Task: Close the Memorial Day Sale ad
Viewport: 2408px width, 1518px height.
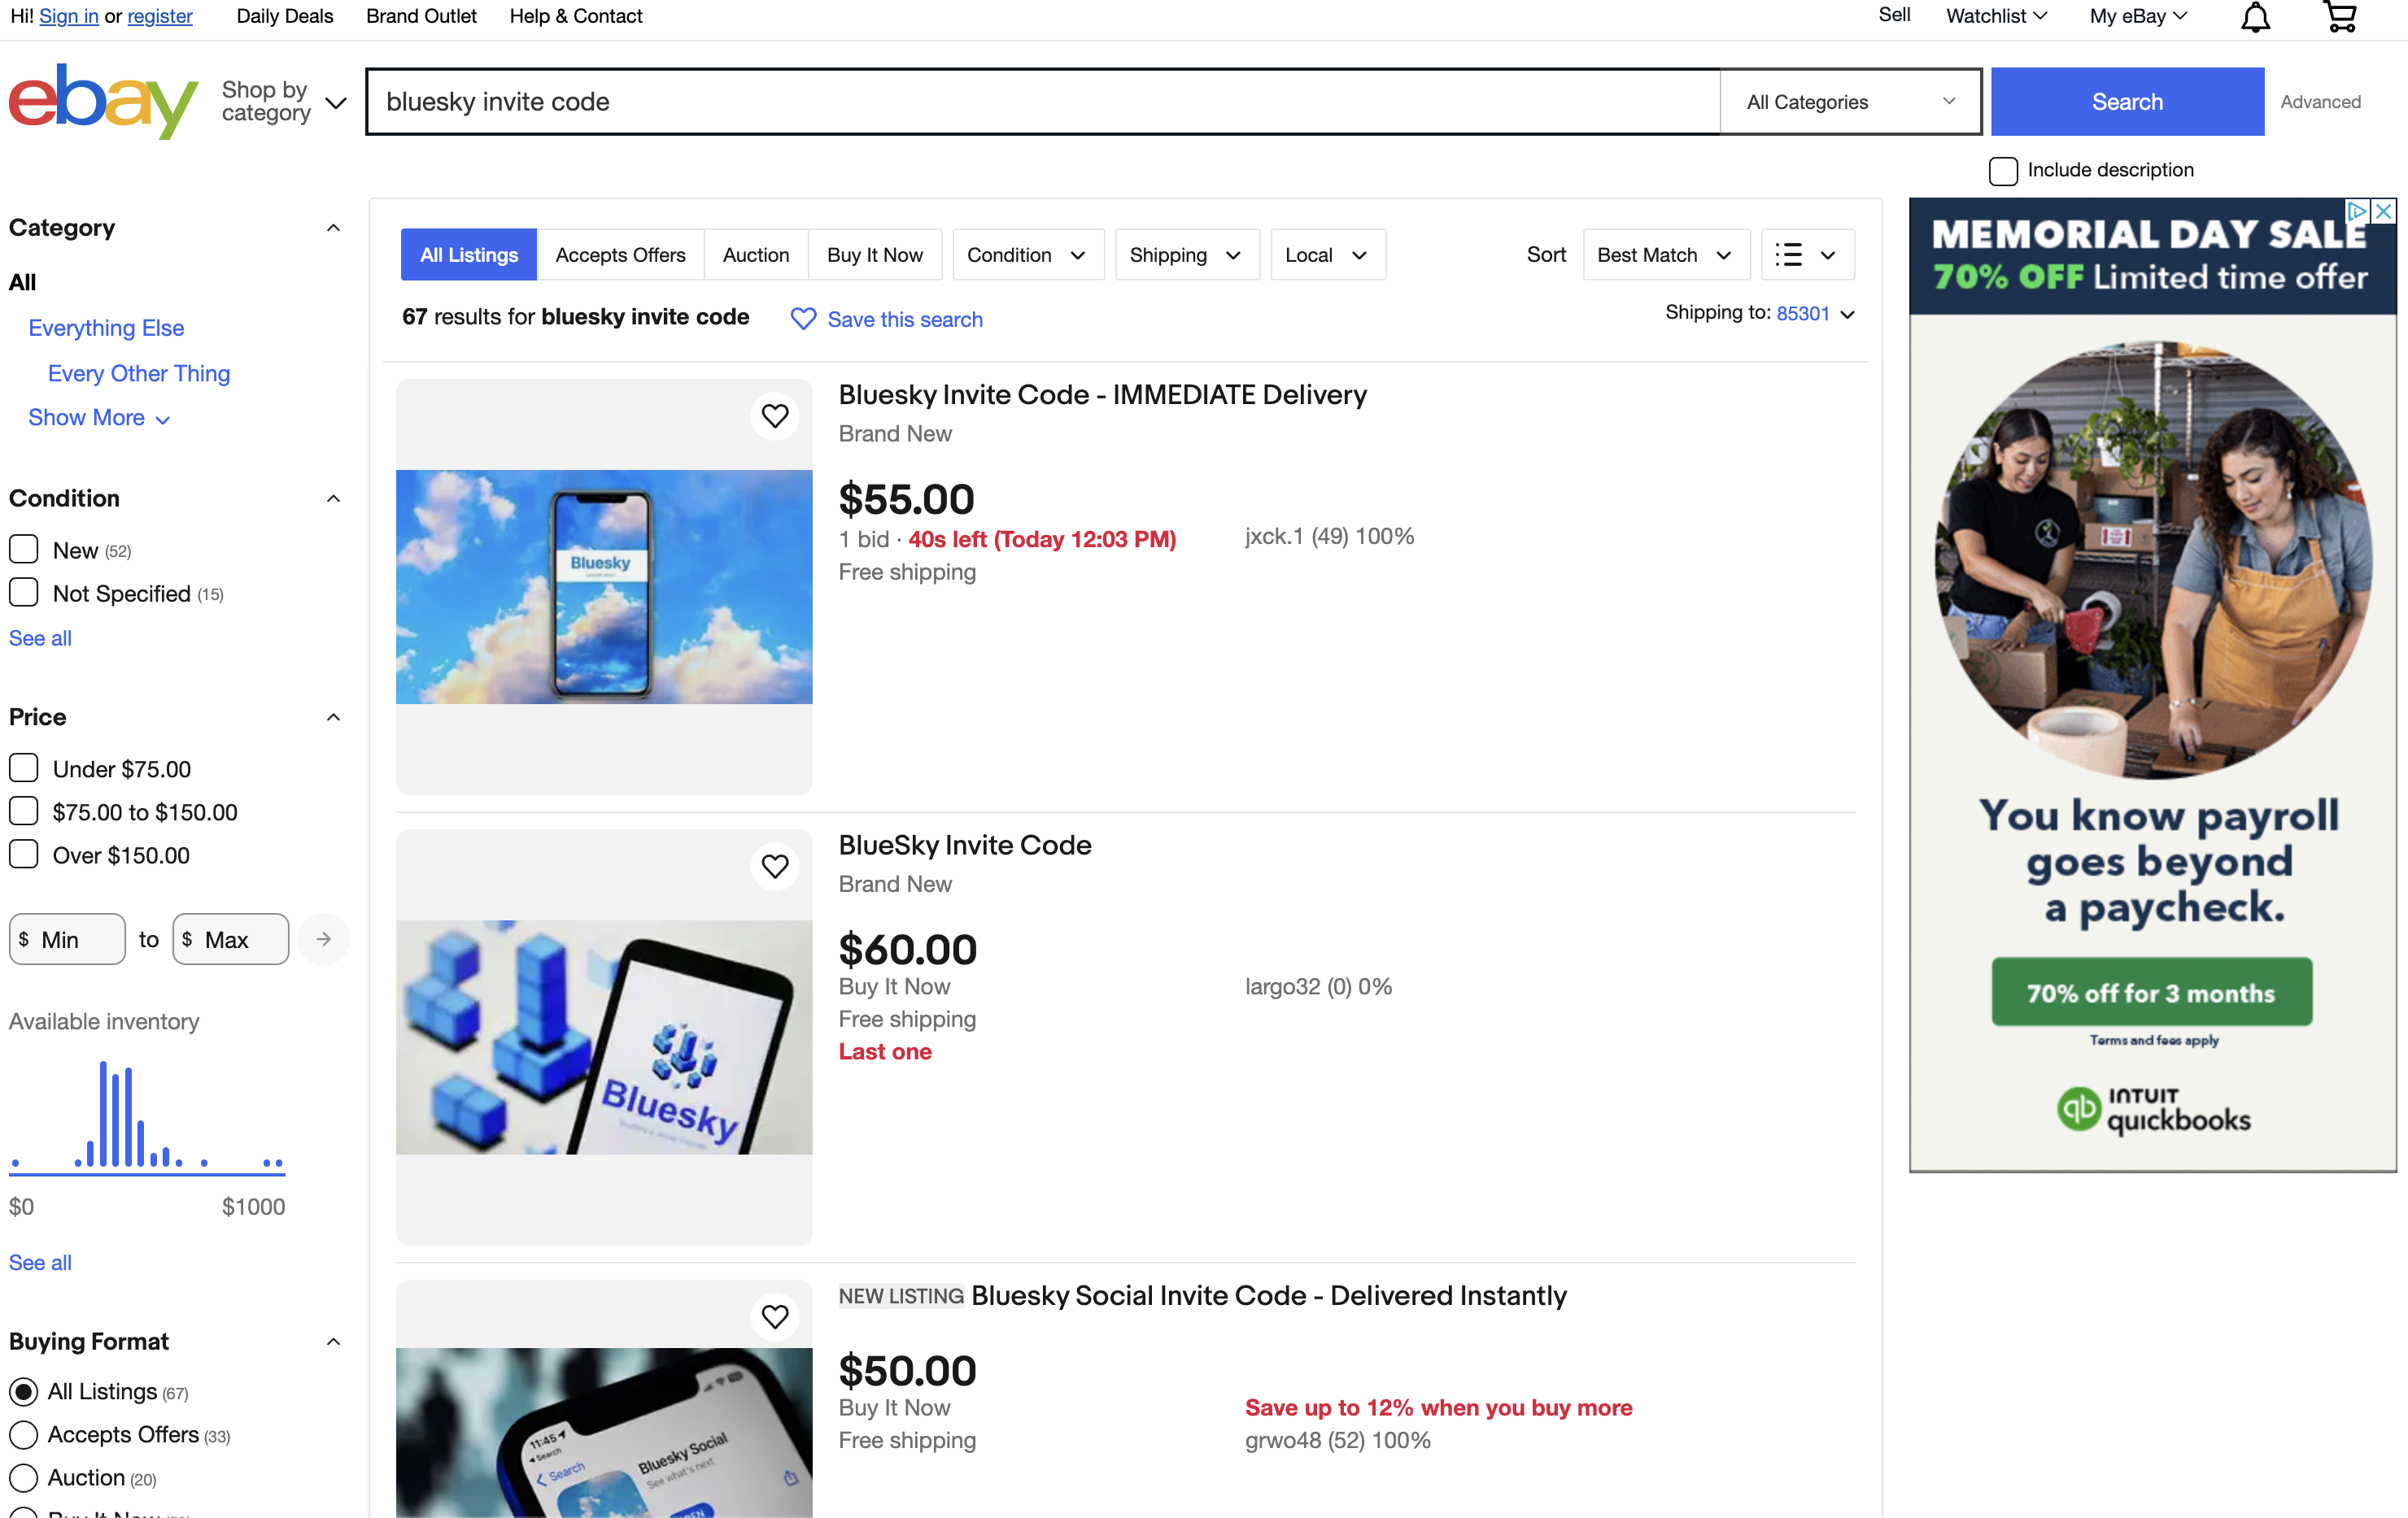Action: tap(2384, 211)
